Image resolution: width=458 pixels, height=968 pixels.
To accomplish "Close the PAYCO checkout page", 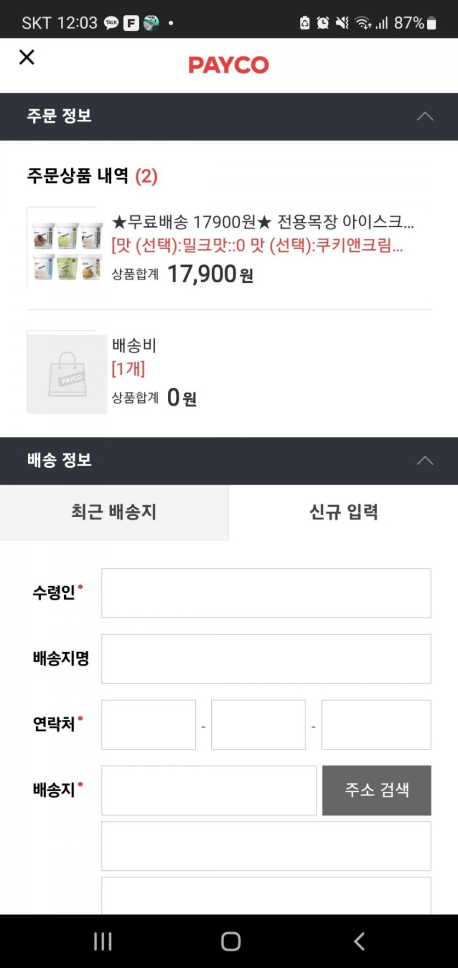I will (27, 57).
